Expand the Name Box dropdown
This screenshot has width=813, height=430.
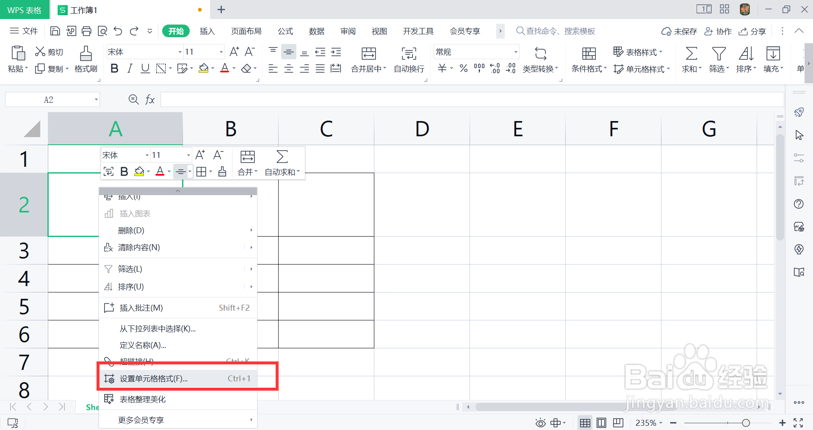(x=96, y=100)
